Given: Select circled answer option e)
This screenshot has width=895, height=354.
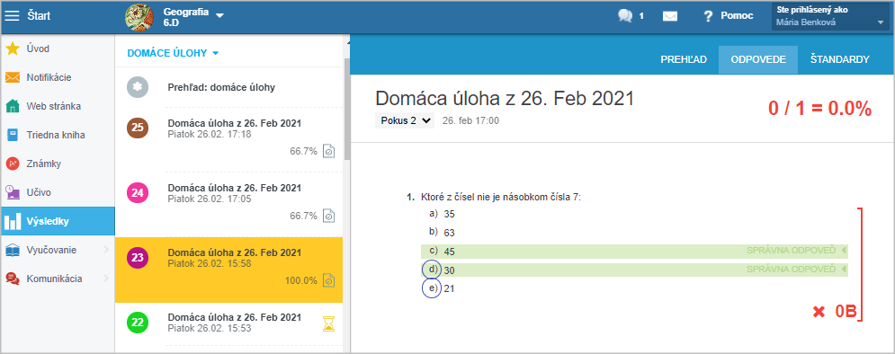Looking at the screenshot, I should (434, 288).
